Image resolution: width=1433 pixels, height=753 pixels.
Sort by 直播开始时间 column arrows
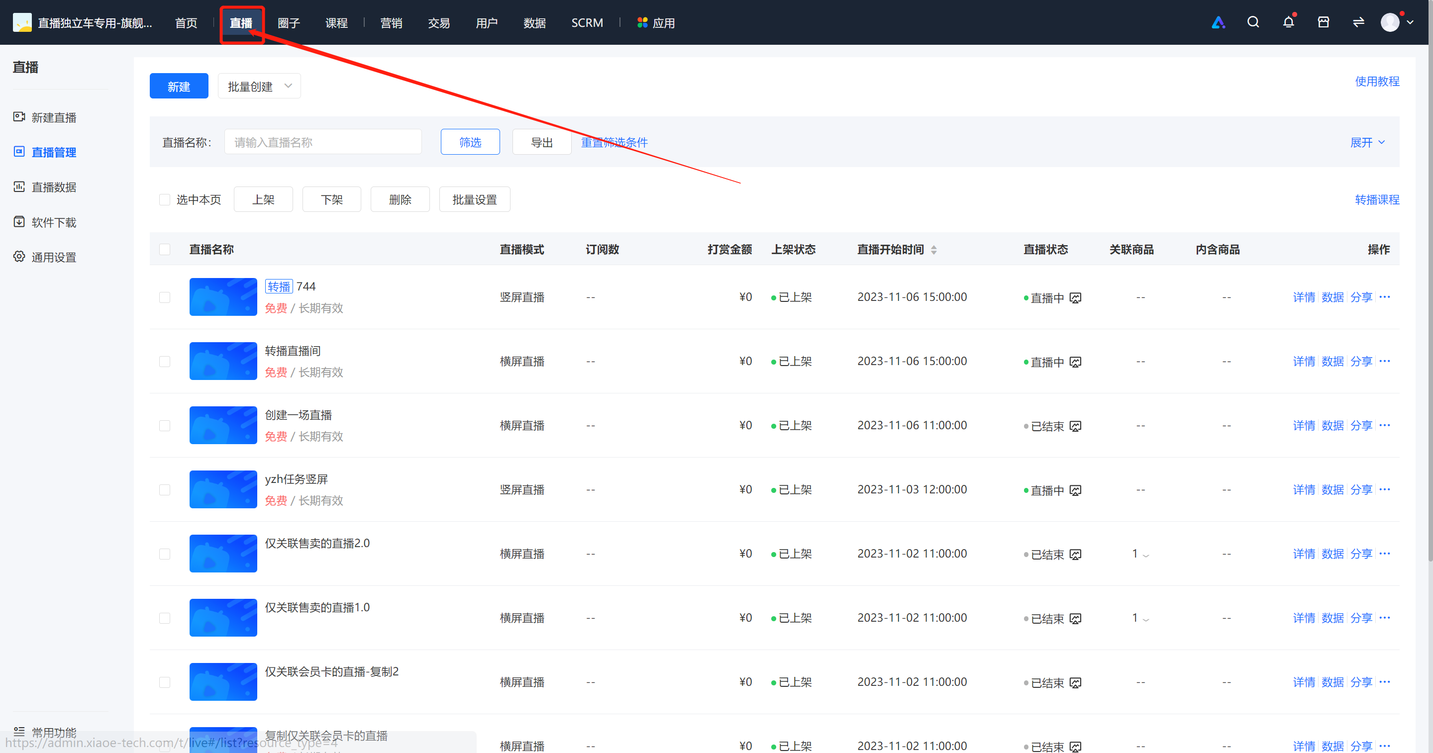click(x=934, y=250)
